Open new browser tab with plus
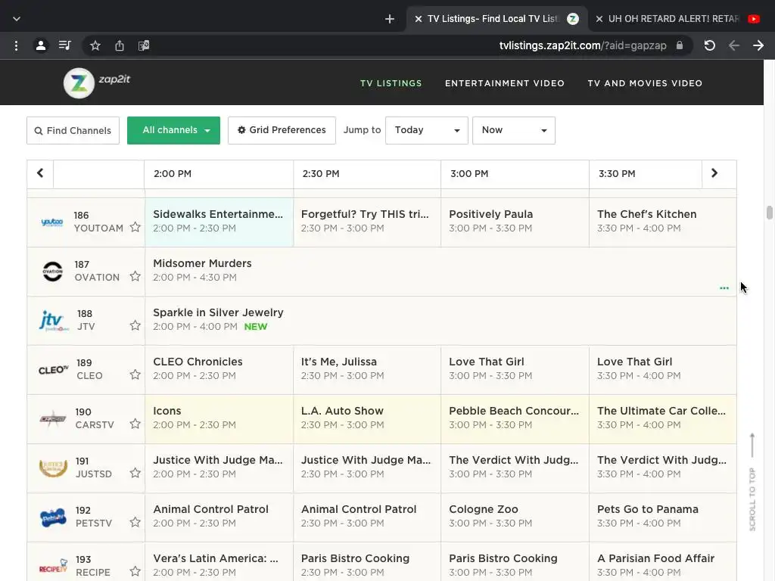775x581 pixels. [x=390, y=19]
